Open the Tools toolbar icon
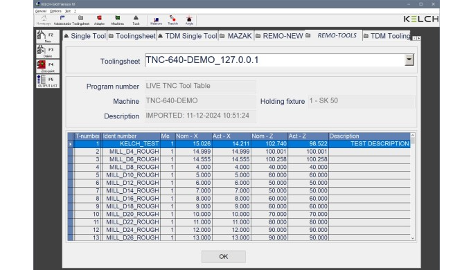Image resolution: width=471 pixels, height=270 pixels. click(x=136, y=20)
